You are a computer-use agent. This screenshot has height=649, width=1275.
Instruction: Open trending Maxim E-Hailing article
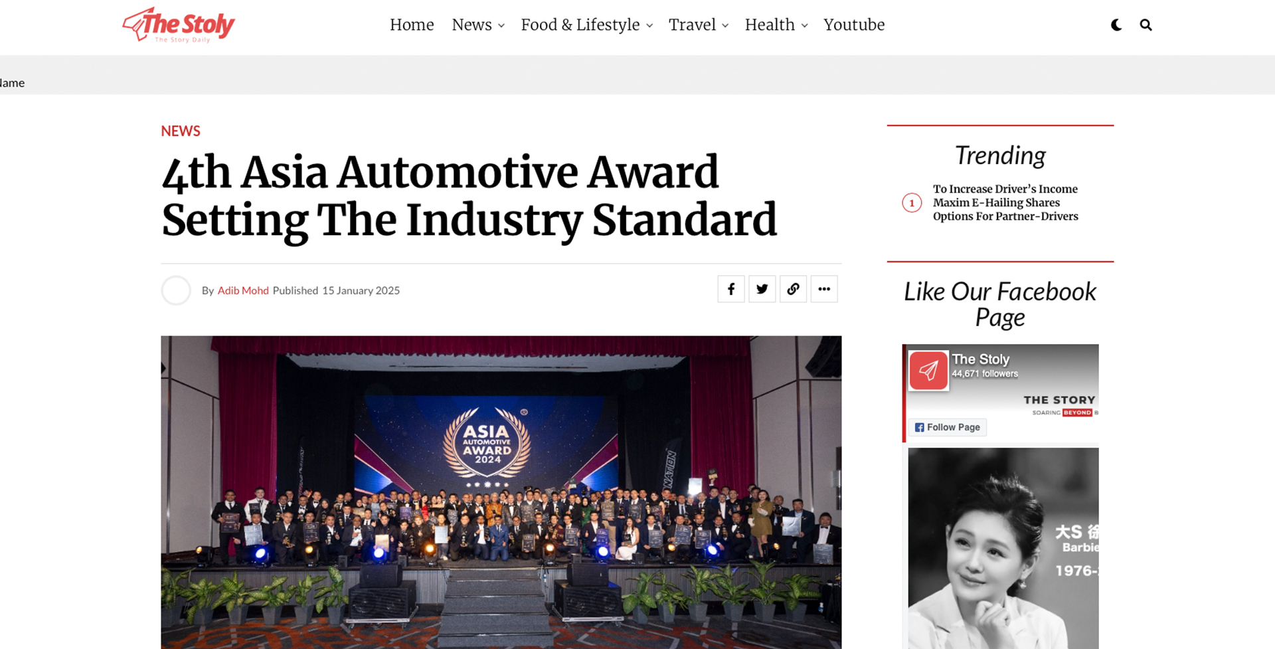point(1005,203)
